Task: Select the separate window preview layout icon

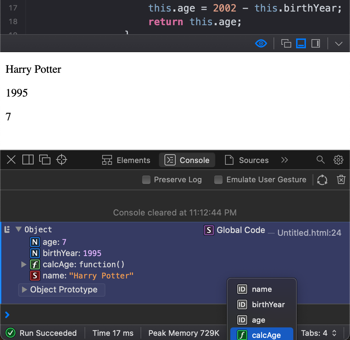Action: tap(286, 43)
